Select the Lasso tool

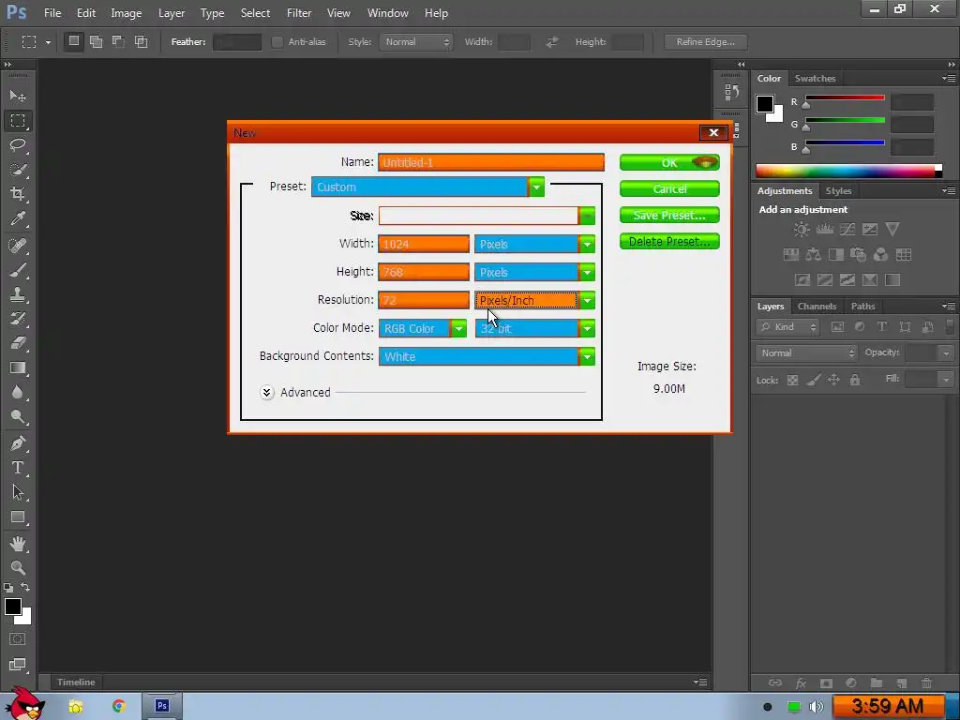17,145
